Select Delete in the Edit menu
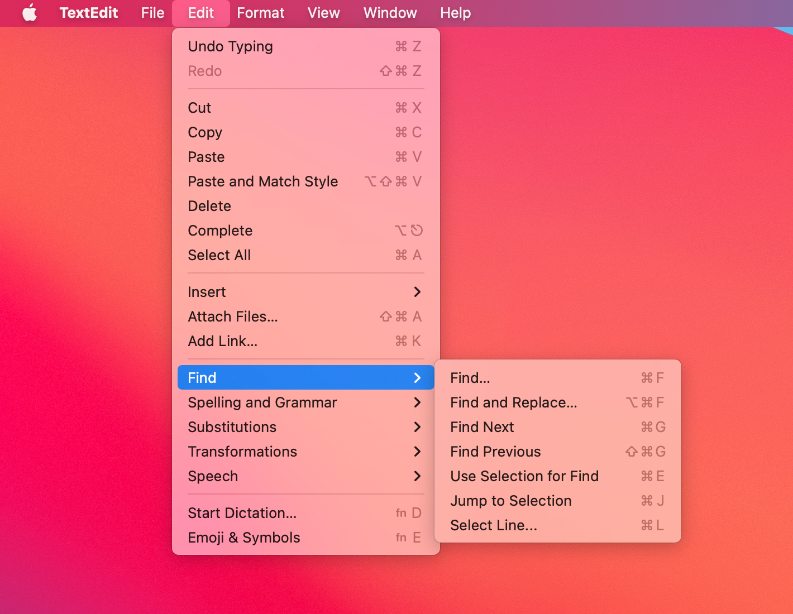Viewport: 793px width, 614px height. (306, 206)
